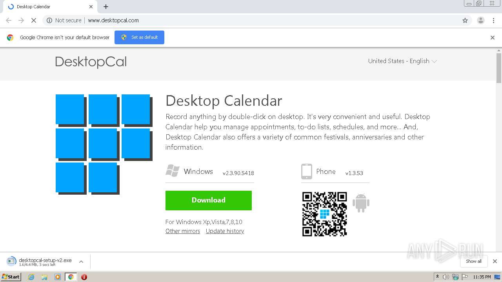
Task: Open the Windows Start menu
Action: [x=11, y=277]
